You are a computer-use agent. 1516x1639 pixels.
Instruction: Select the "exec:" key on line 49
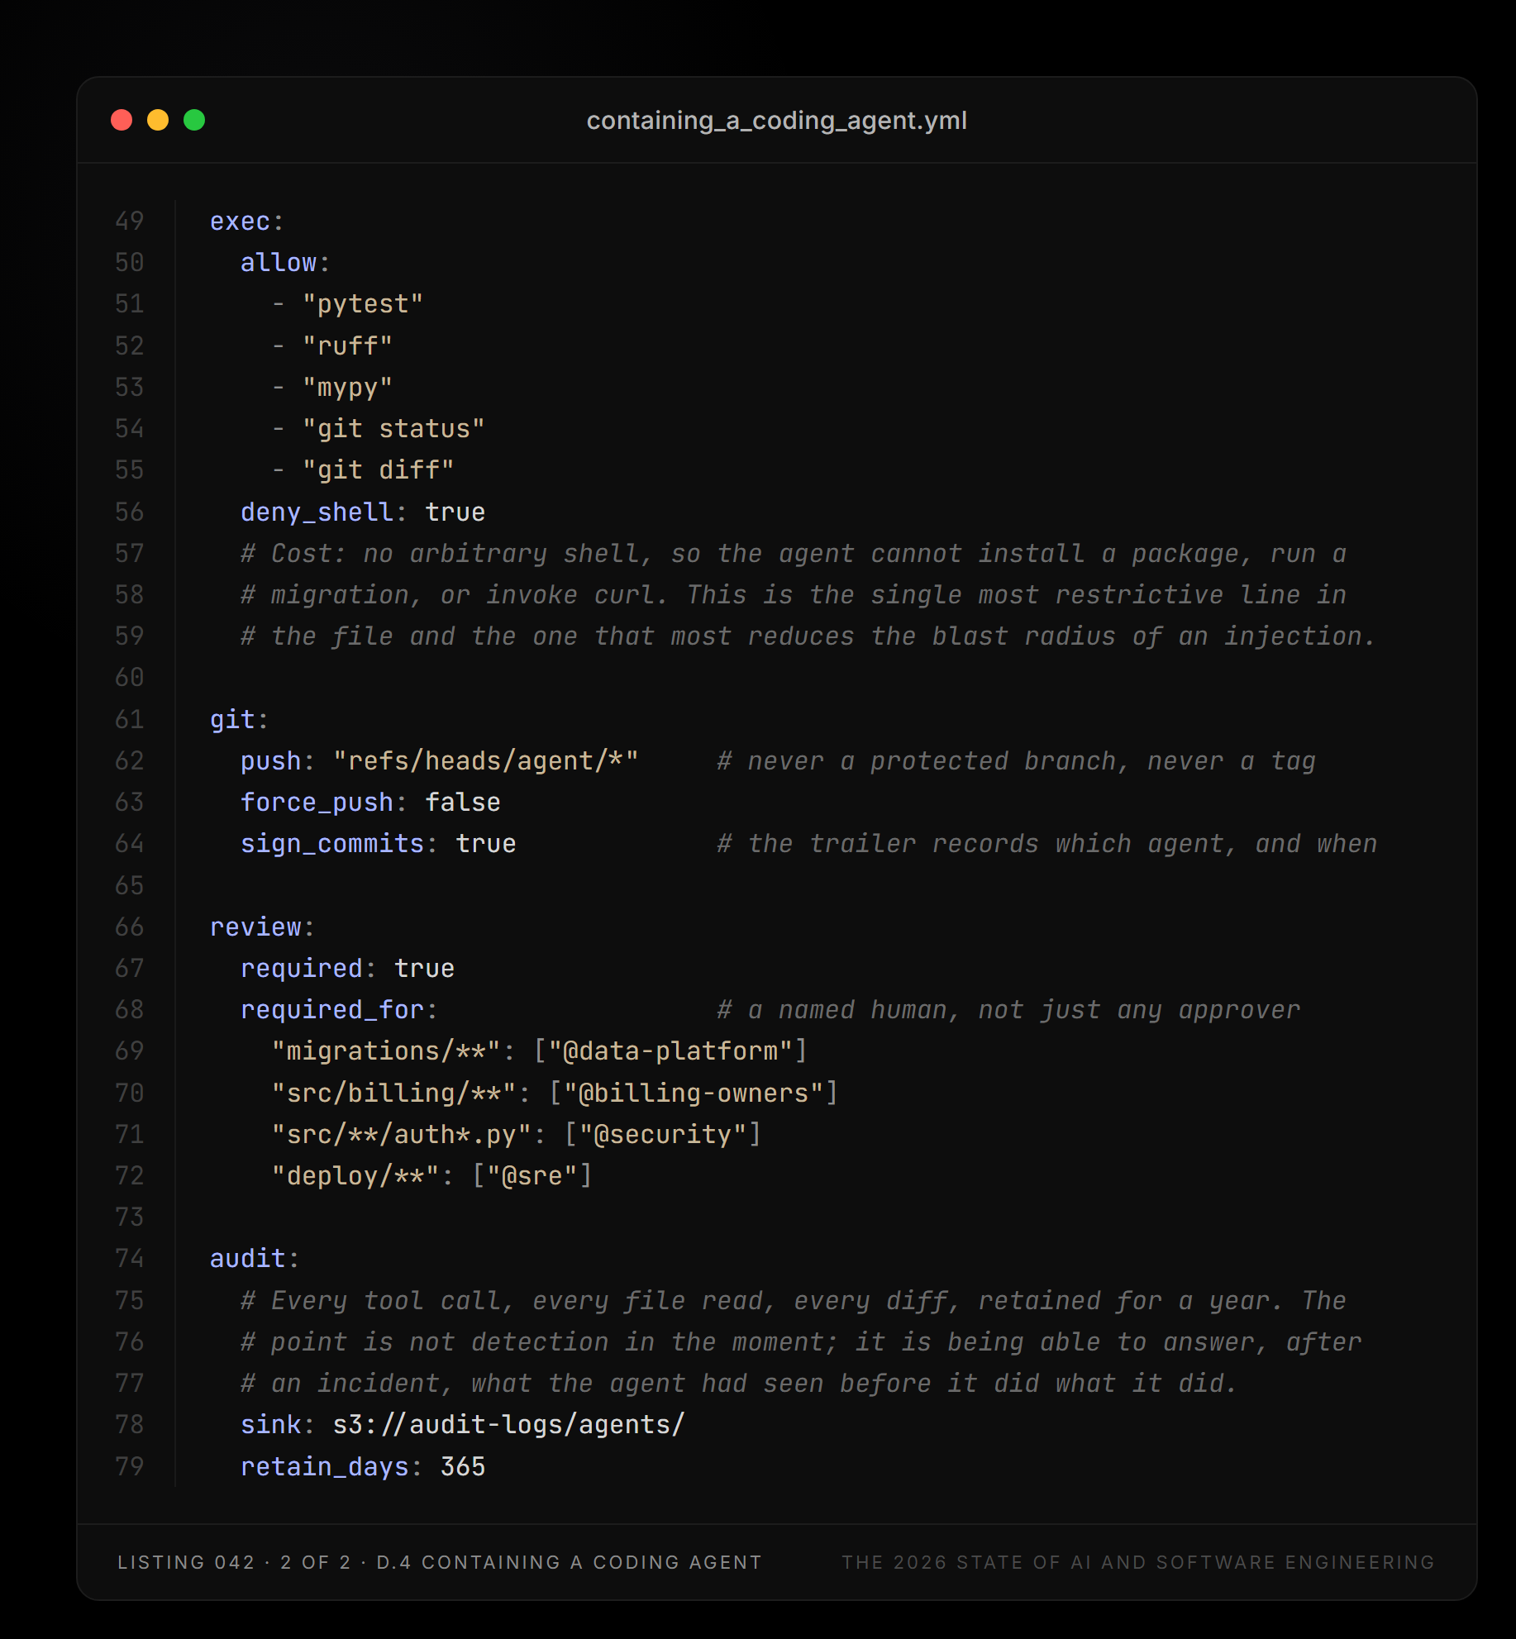coord(246,222)
